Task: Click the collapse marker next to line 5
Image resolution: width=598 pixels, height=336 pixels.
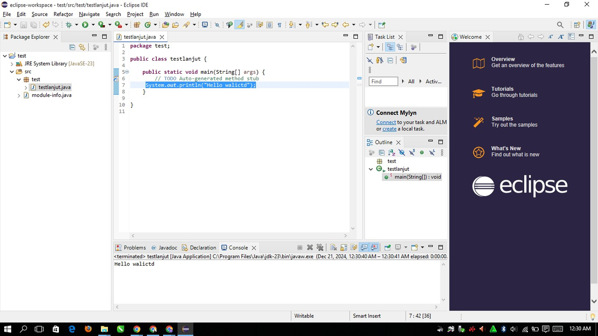Action: (x=127, y=72)
